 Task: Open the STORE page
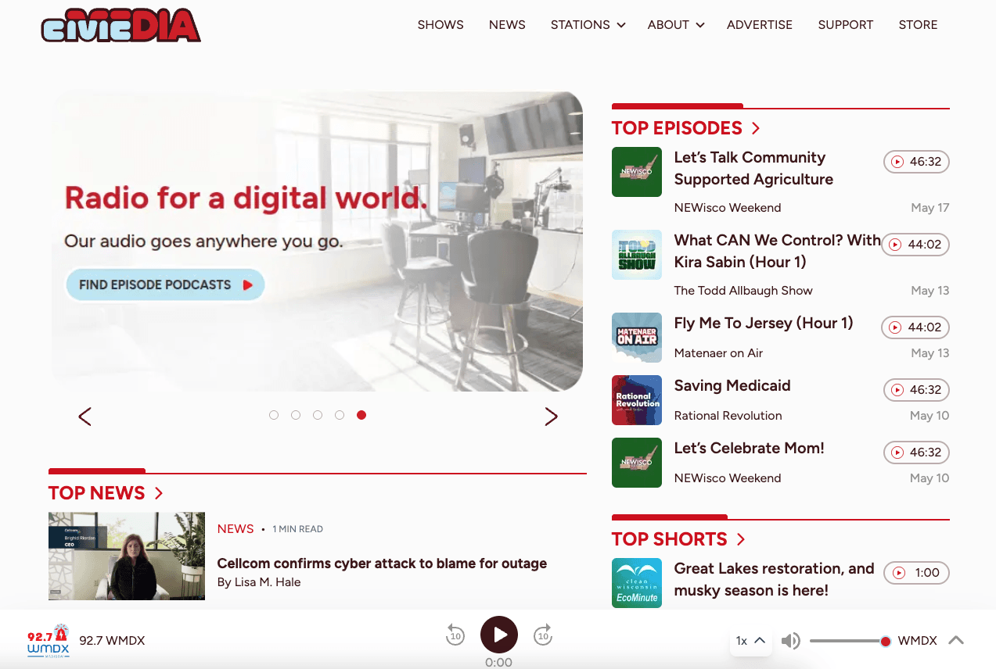(918, 25)
